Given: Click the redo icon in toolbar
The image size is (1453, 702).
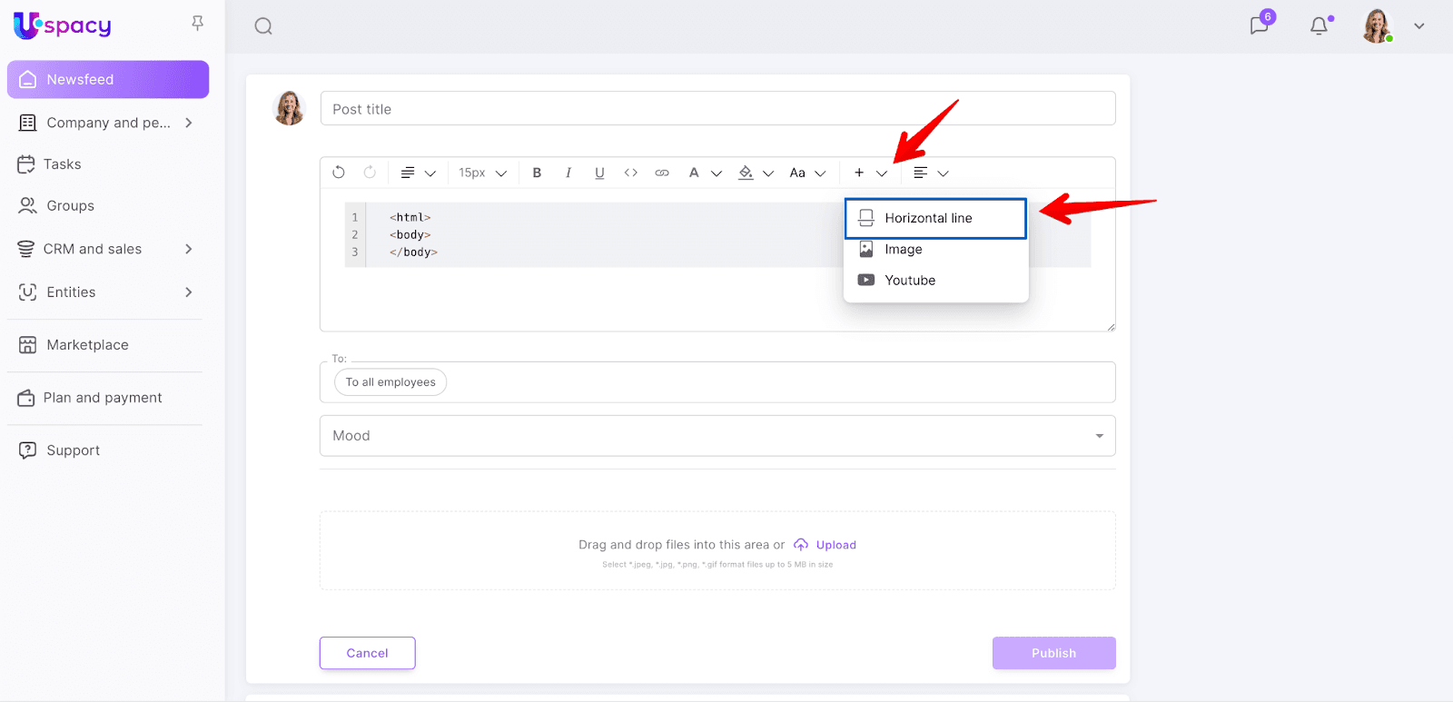Looking at the screenshot, I should coord(370,173).
